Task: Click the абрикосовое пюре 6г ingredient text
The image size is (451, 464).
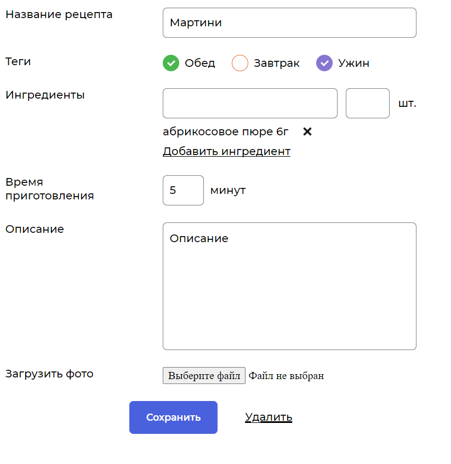Action: pos(225,131)
